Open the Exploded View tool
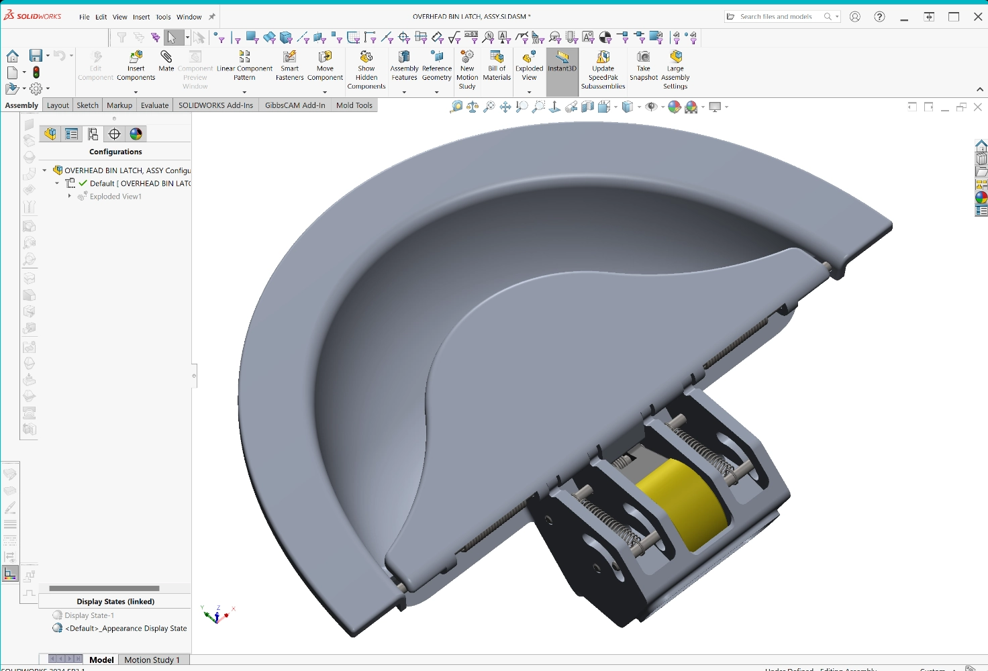This screenshot has height=671, width=988. click(529, 58)
